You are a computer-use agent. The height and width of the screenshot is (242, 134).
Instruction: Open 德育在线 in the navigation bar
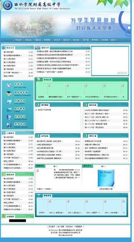pos(66,40)
